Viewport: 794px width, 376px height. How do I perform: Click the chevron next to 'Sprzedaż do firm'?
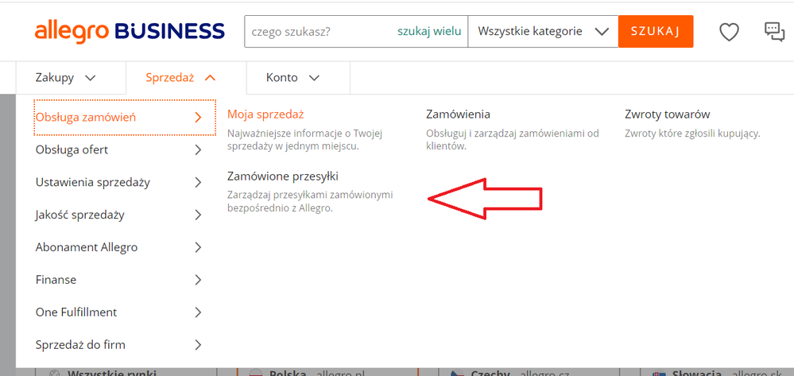point(198,345)
